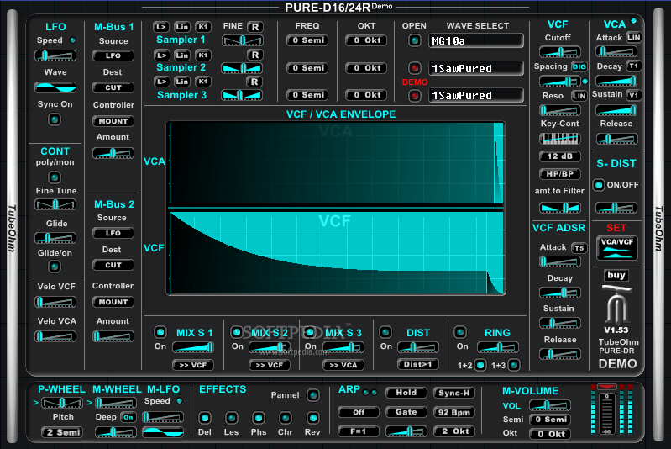Click Sampler 1 fine R reset button
The width and height of the screenshot is (671, 449).
[x=255, y=27]
